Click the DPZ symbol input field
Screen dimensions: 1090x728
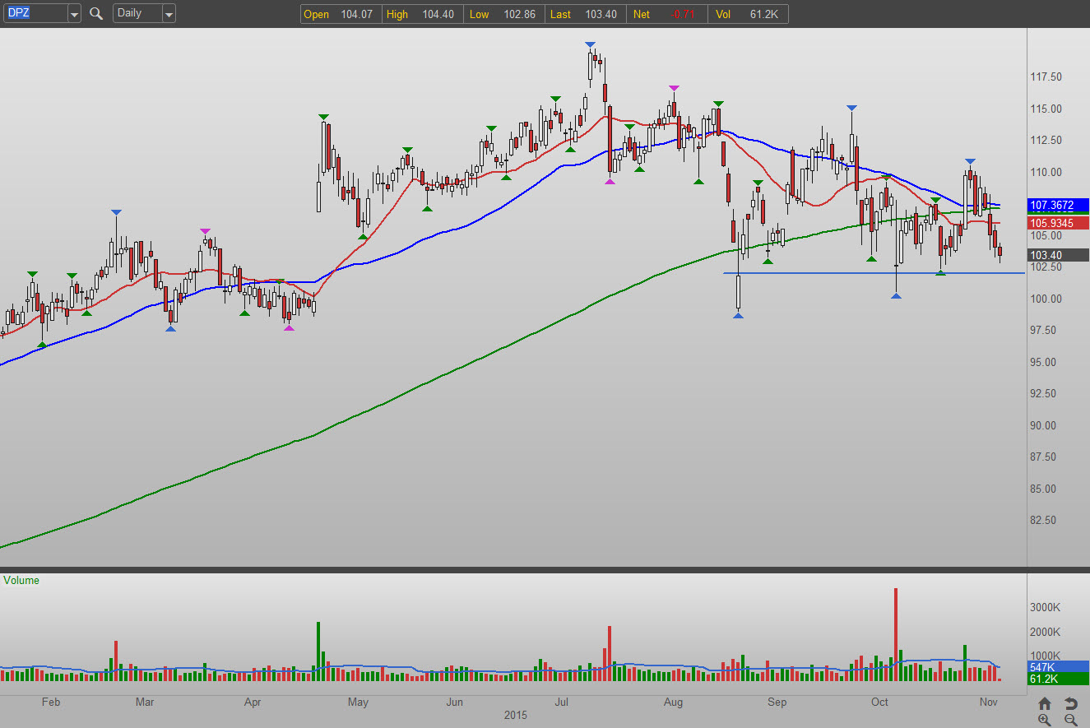pos(35,14)
